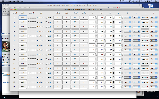Click the b7 button in channel 5 row
The height and width of the screenshot is (99, 159).
pyautogui.click(x=75, y=36)
